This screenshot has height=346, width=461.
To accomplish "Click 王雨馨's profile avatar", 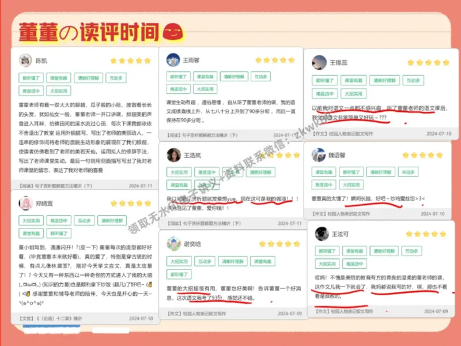I will pyautogui.click(x=173, y=60).
